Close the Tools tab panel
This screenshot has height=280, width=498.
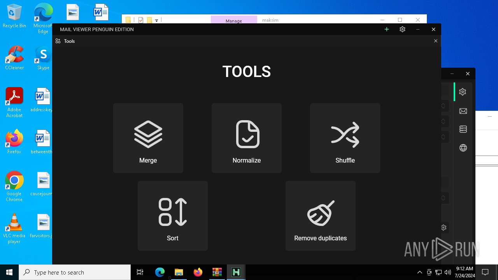point(435,41)
